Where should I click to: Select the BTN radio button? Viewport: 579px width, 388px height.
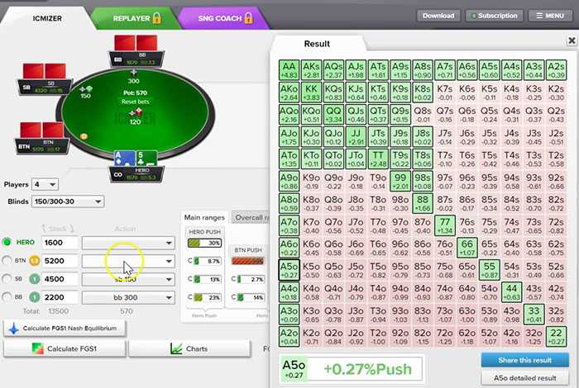coord(7,261)
